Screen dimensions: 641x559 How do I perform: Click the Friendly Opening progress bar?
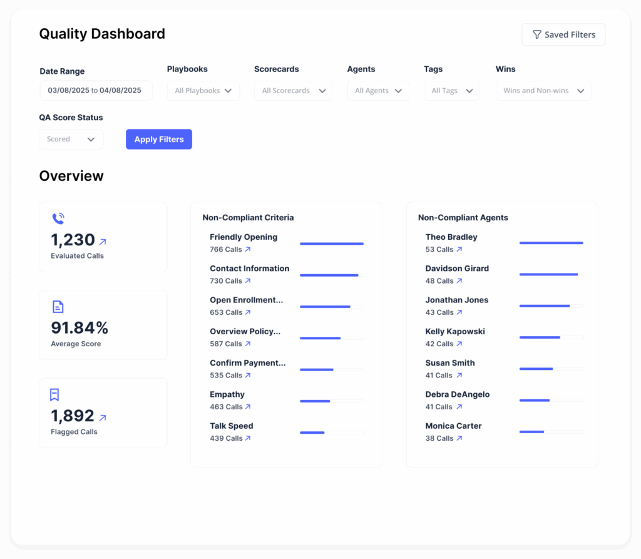click(332, 244)
